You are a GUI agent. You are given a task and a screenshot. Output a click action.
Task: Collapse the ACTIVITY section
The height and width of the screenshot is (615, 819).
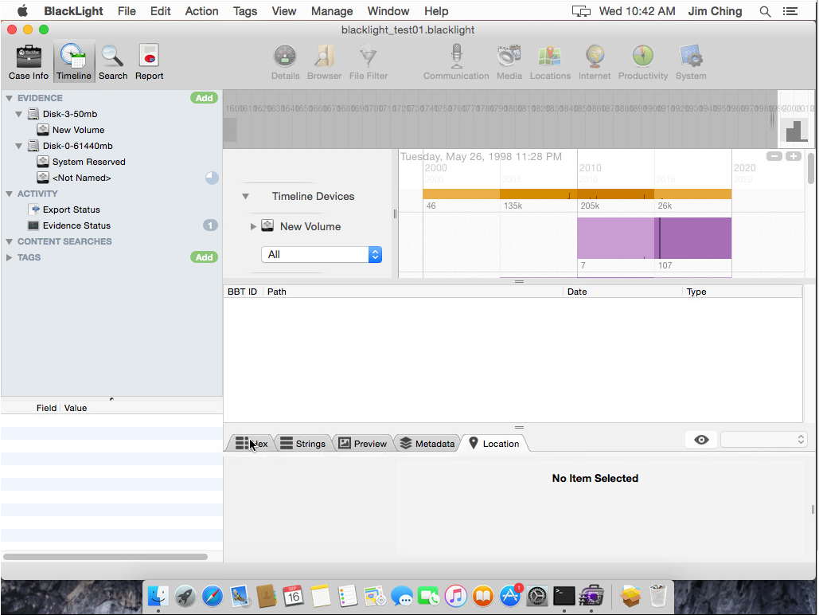point(9,194)
